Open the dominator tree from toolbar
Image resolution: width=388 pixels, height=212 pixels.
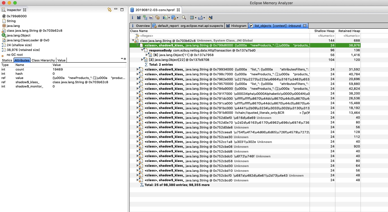point(145,18)
